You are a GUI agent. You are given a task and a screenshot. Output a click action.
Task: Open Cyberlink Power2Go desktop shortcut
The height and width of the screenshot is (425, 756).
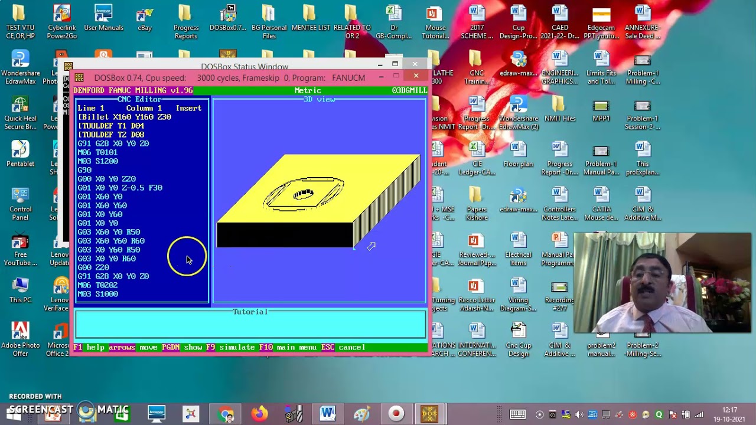click(62, 22)
